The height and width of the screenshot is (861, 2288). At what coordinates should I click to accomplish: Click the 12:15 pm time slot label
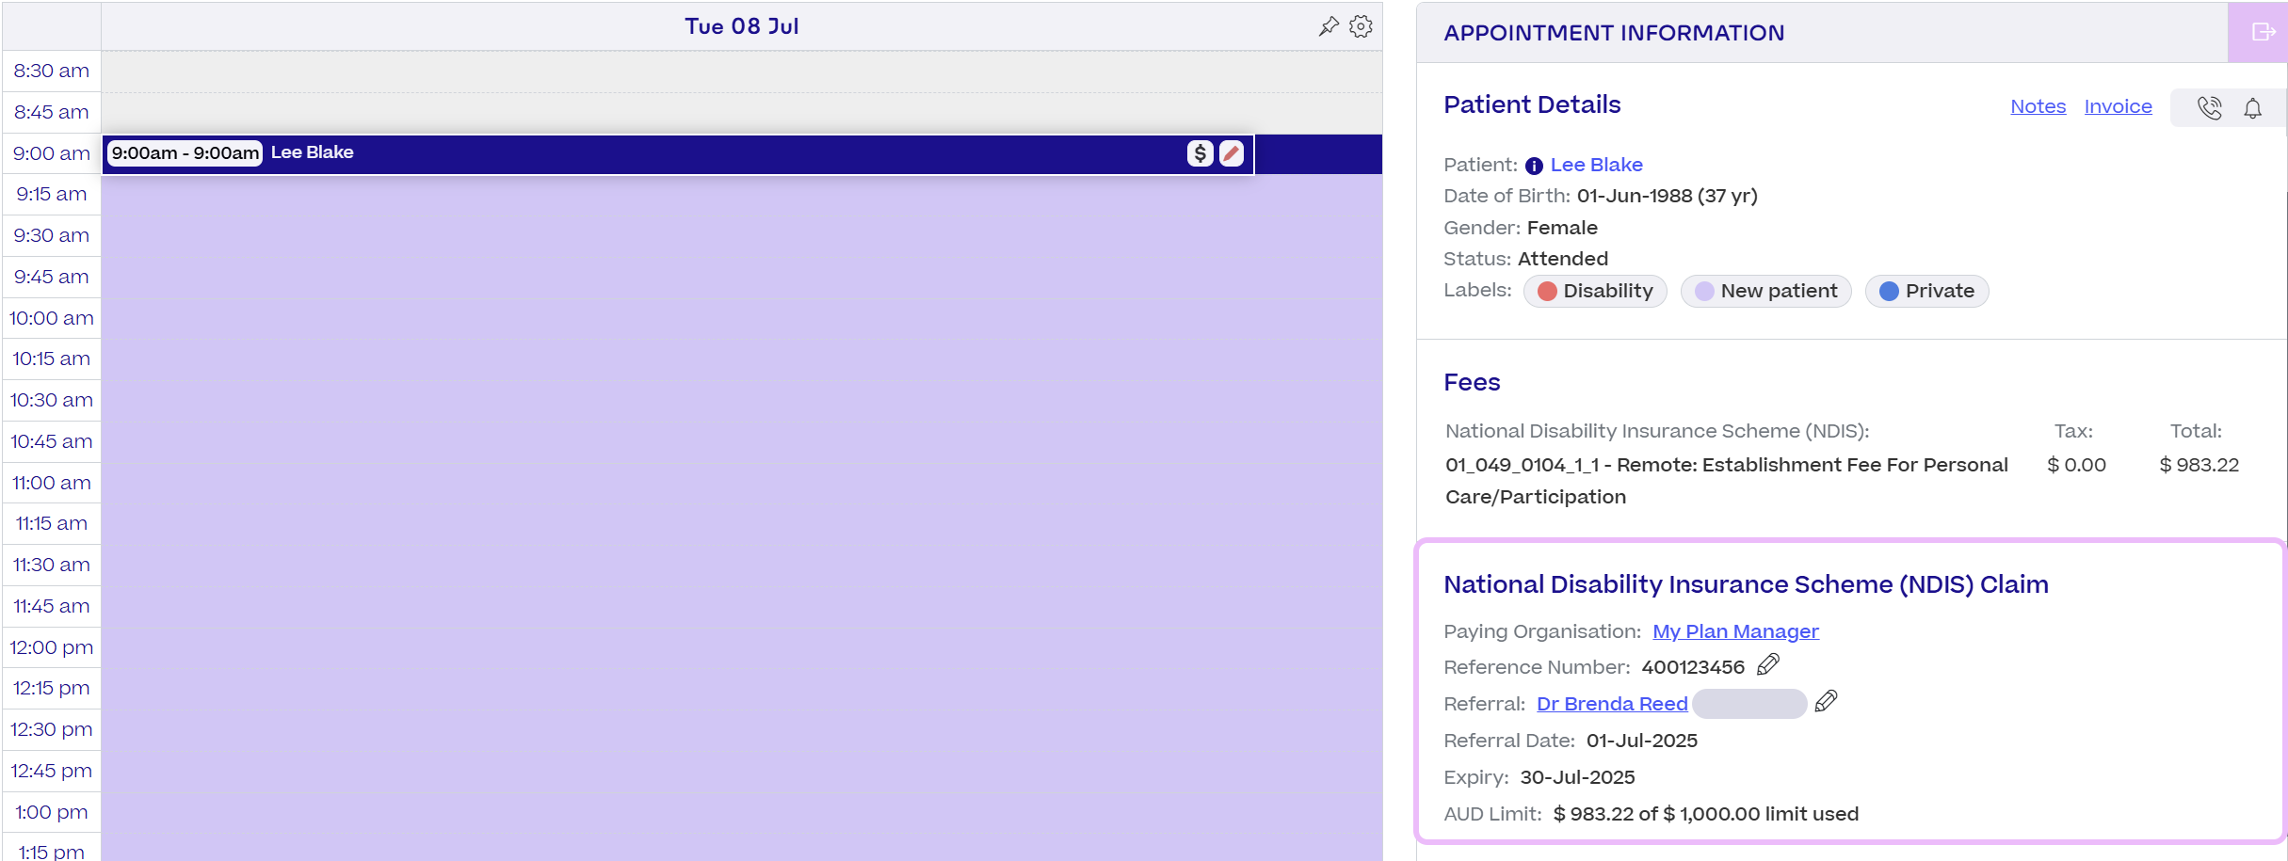[52, 688]
